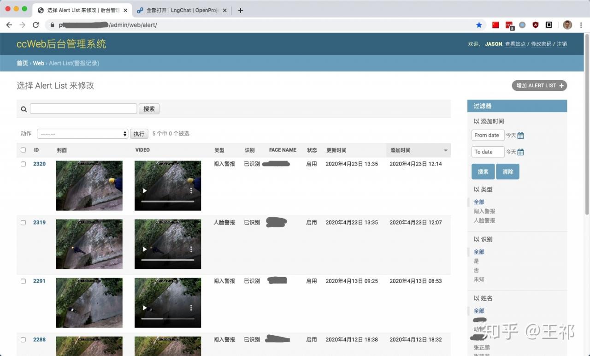Toggle sort arrow on 添加时间 column

pos(445,151)
